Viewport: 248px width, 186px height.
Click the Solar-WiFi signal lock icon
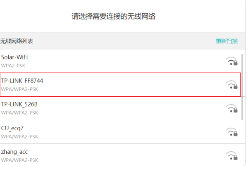[231, 61]
